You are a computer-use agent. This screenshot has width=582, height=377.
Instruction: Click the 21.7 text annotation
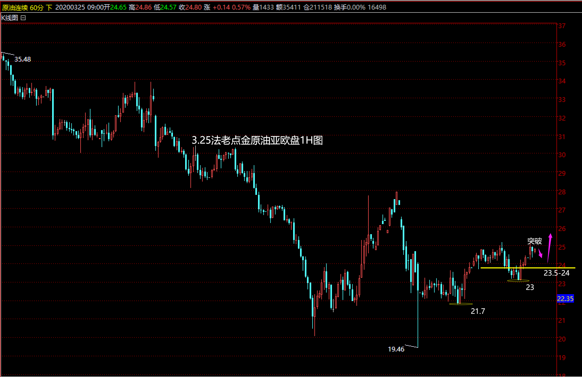point(478,311)
